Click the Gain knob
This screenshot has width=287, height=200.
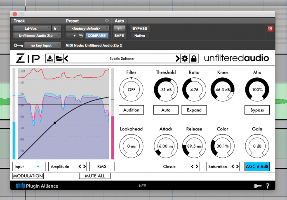tap(257, 146)
